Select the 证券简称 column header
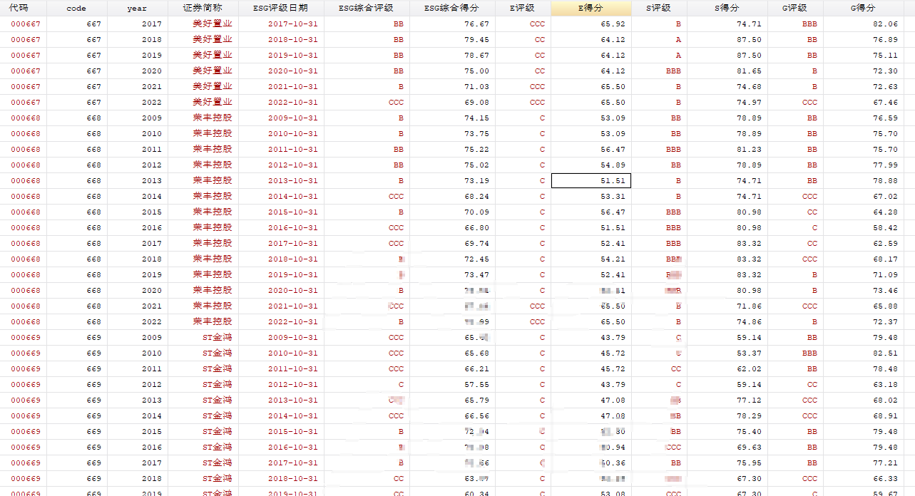The width and height of the screenshot is (915, 496). click(x=203, y=8)
